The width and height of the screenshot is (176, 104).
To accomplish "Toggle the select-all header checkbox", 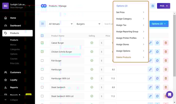I will pyautogui.click(x=42, y=36).
